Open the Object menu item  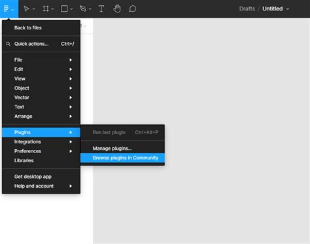[41, 88]
